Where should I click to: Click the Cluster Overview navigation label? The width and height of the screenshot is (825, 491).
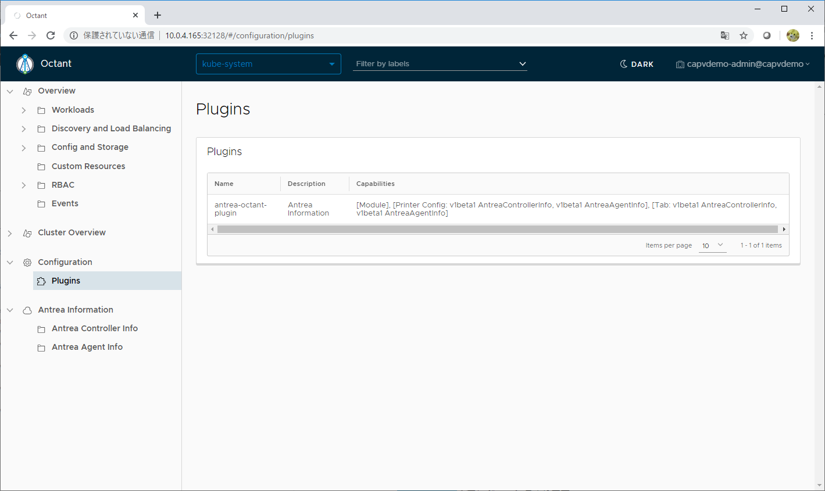72,232
